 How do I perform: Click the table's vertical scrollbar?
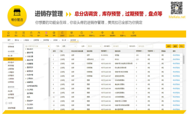coord(184,60)
